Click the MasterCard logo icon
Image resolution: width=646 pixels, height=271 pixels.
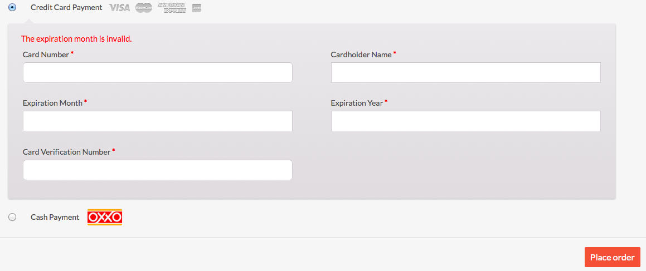pos(144,7)
